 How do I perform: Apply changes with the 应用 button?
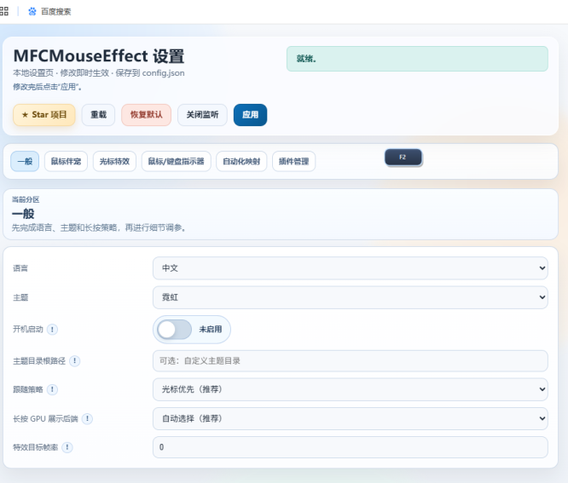[x=250, y=115]
